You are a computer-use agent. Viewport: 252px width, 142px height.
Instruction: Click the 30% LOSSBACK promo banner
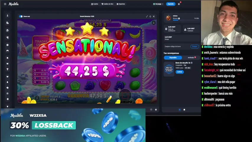pyautogui.click(x=73, y=125)
